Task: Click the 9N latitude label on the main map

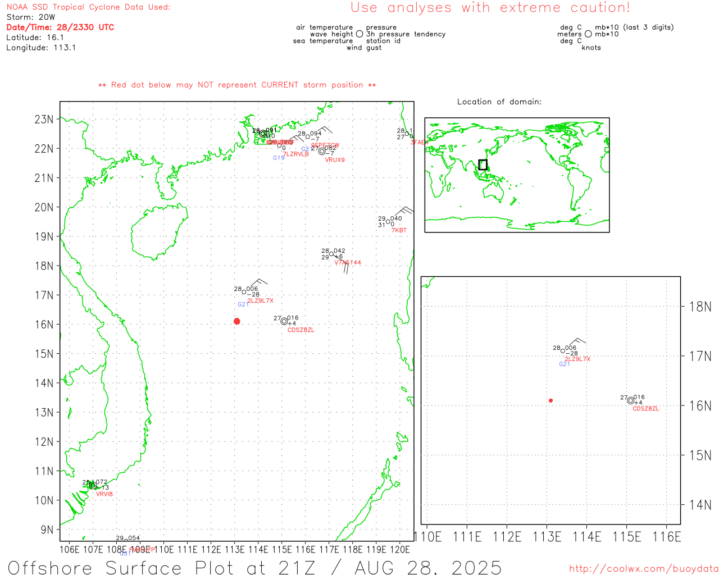Action: pos(47,530)
